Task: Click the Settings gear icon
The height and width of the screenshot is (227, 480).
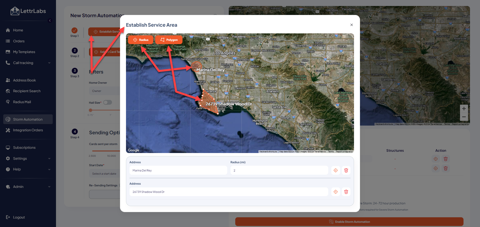Action: [8, 158]
